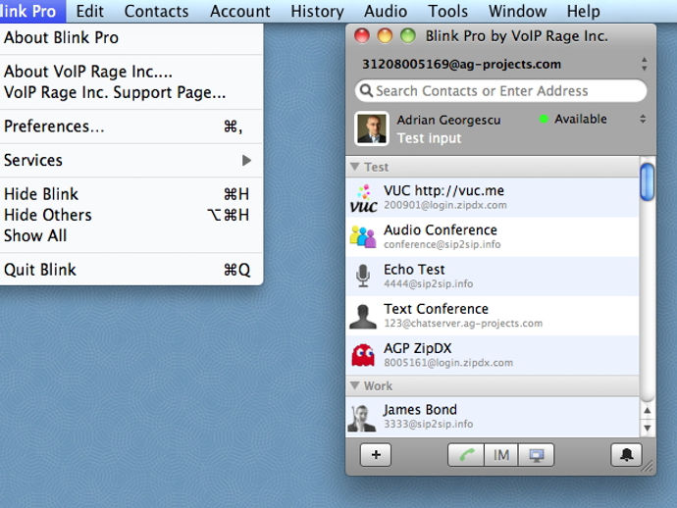Click address 200901@login.zipdx.com

pyautogui.click(x=445, y=205)
